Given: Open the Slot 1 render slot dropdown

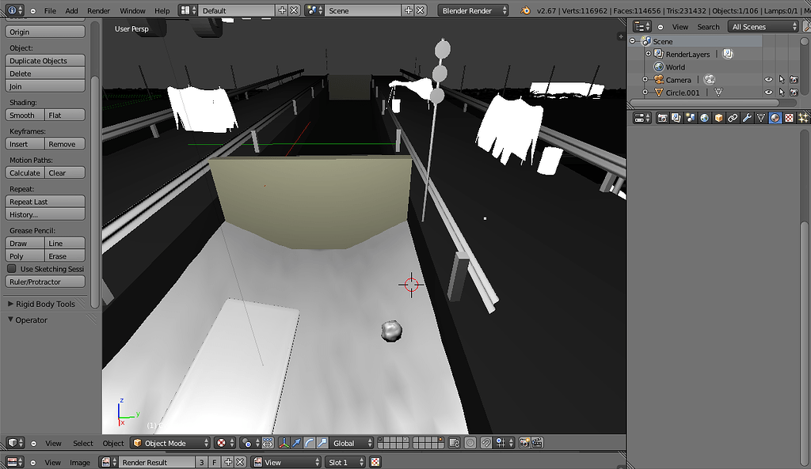Looking at the screenshot, I should point(345,463).
